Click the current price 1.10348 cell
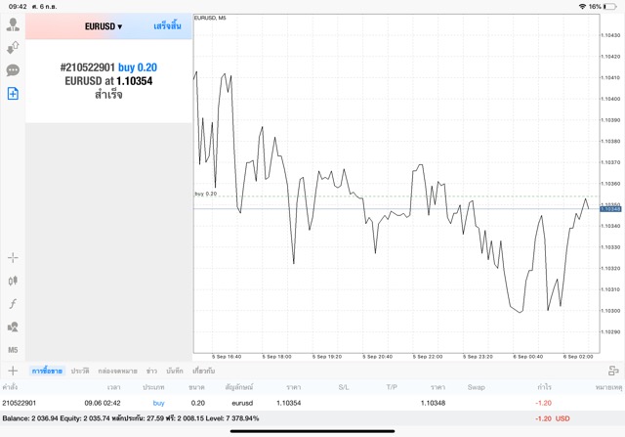Image resolution: width=625 pixels, height=437 pixels. click(433, 403)
